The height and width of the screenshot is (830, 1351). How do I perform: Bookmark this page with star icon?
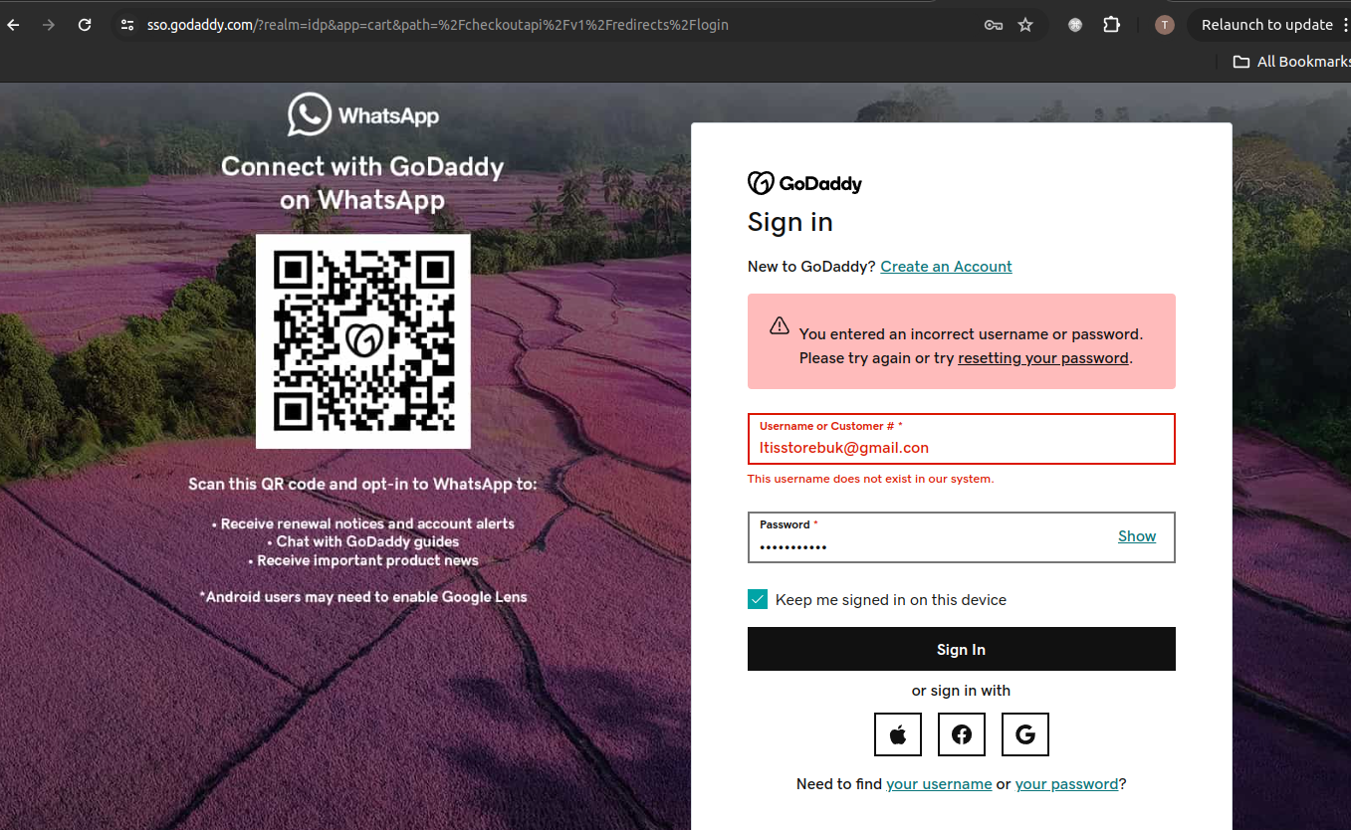(x=1025, y=25)
